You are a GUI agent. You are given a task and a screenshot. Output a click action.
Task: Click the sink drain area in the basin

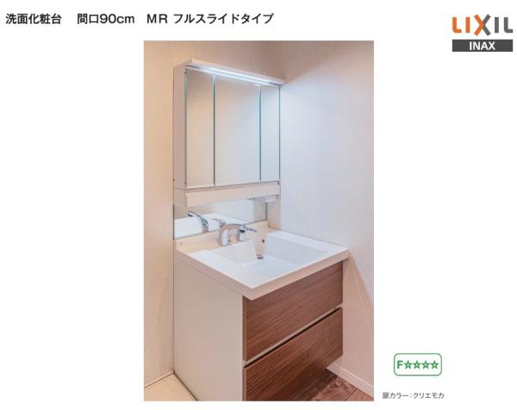[x=260, y=256]
